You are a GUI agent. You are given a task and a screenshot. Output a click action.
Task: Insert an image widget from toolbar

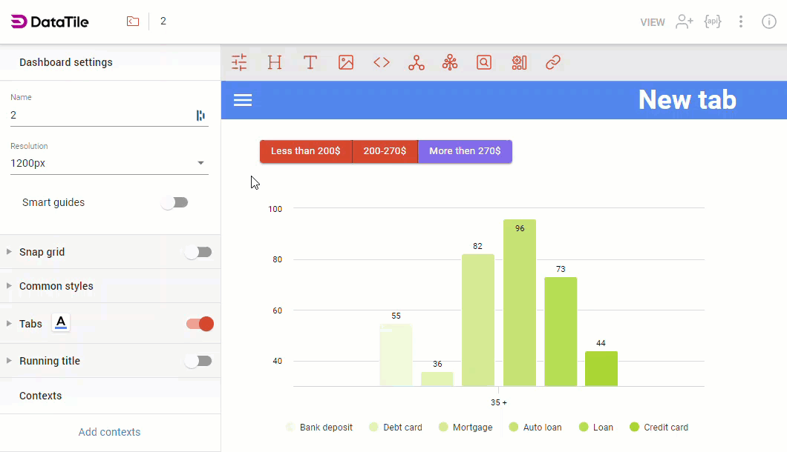[x=346, y=63]
